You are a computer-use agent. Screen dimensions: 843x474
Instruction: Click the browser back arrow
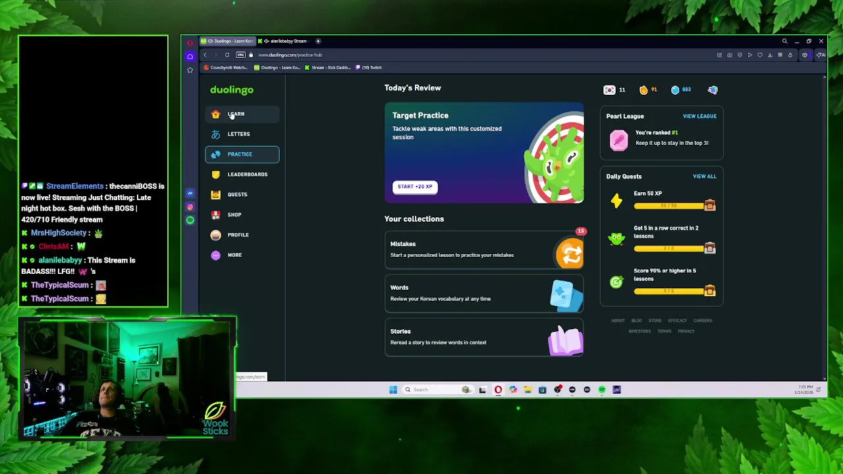coord(205,55)
